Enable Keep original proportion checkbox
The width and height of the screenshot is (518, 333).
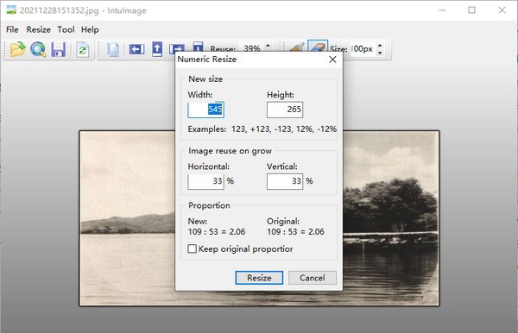(x=193, y=248)
